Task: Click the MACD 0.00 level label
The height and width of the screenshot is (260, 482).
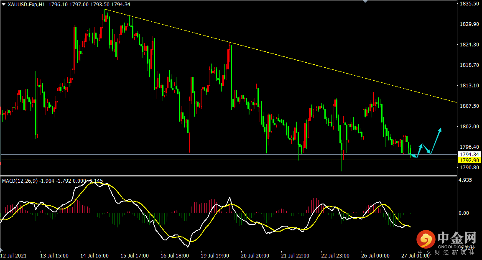Action: pyautogui.click(x=464, y=213)
